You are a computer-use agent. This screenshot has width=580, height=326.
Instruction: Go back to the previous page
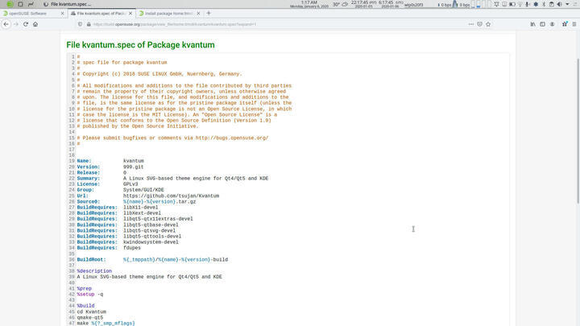(x=6, y=24)
